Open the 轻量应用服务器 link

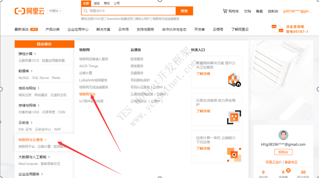point(53,60)
